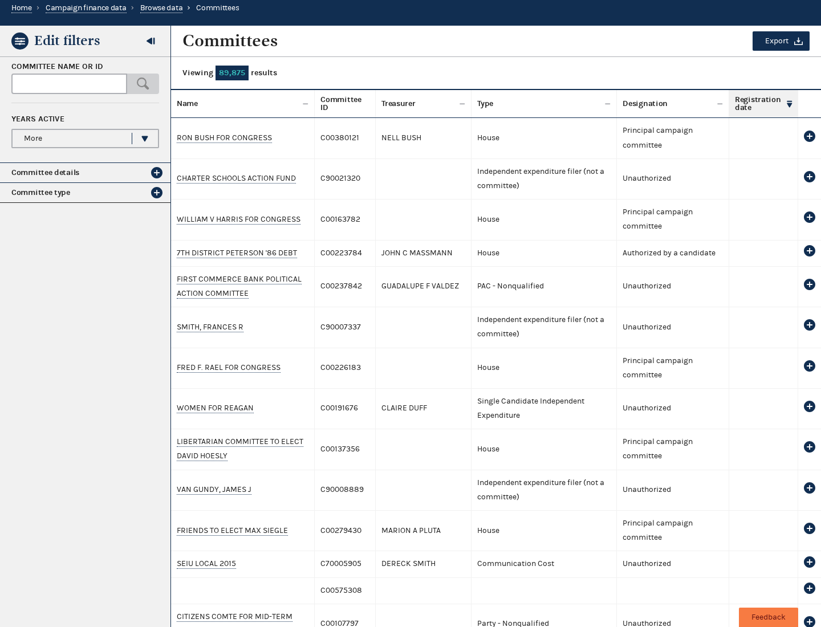The image size is (821, 627).
Task: Expand row for 7TH DISTRICT PETERSON '86 DEBT
Action: 810,251
